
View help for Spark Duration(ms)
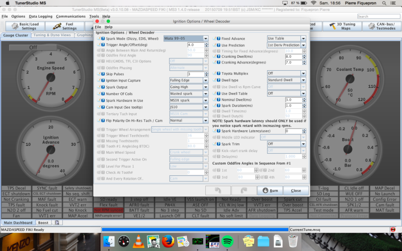pos(218,105)
